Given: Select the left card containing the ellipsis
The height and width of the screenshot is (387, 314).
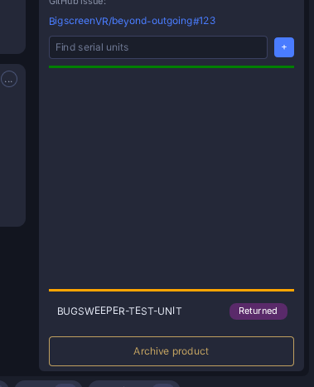Looking at the screenshot, I should point(12,145).
